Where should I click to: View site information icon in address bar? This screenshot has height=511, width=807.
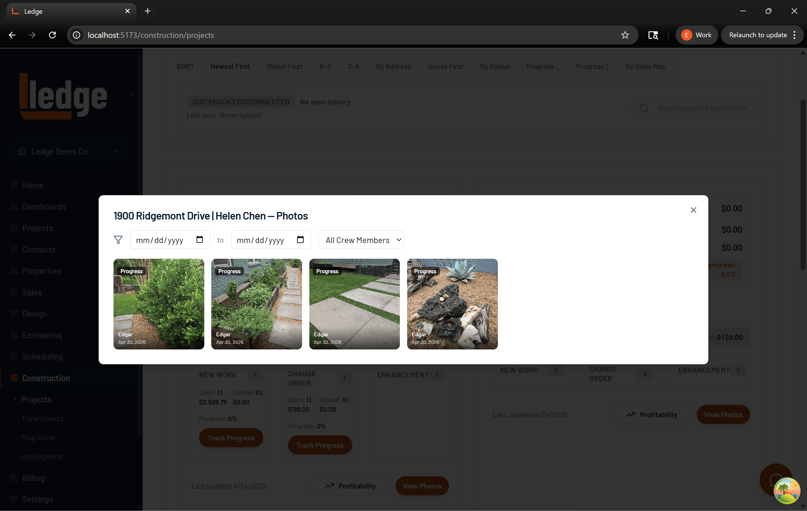(x=76, y=35)
